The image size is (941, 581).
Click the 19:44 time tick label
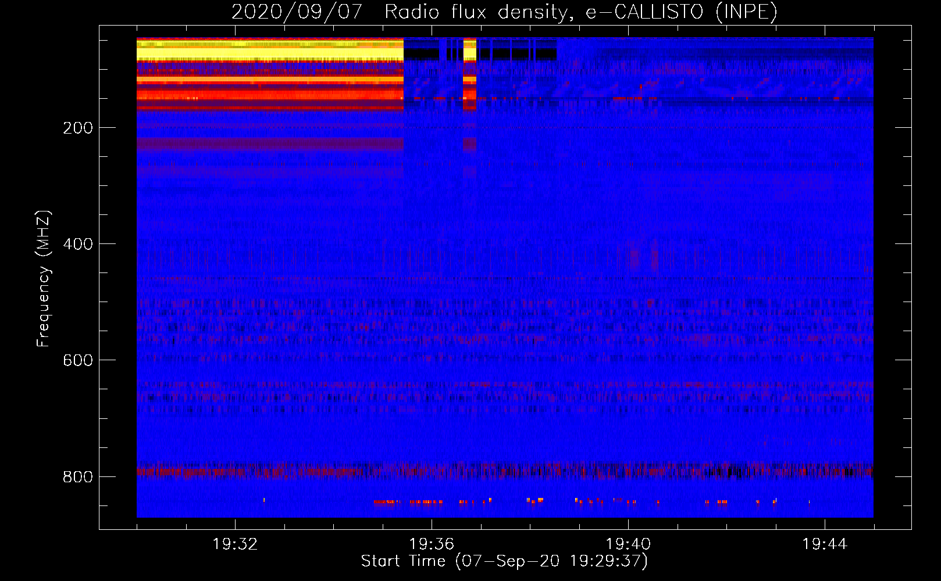point(825,544)
